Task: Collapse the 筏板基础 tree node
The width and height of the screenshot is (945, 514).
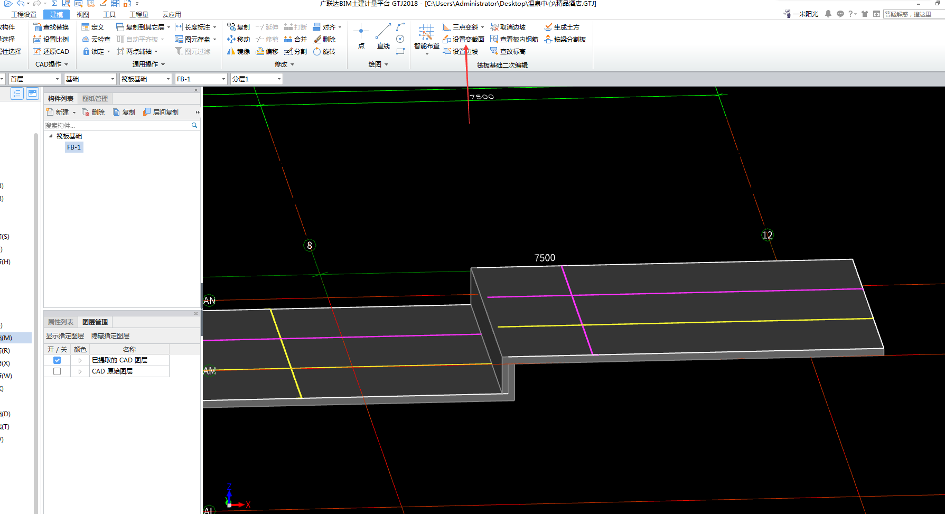Action: [x=51, y=136]
